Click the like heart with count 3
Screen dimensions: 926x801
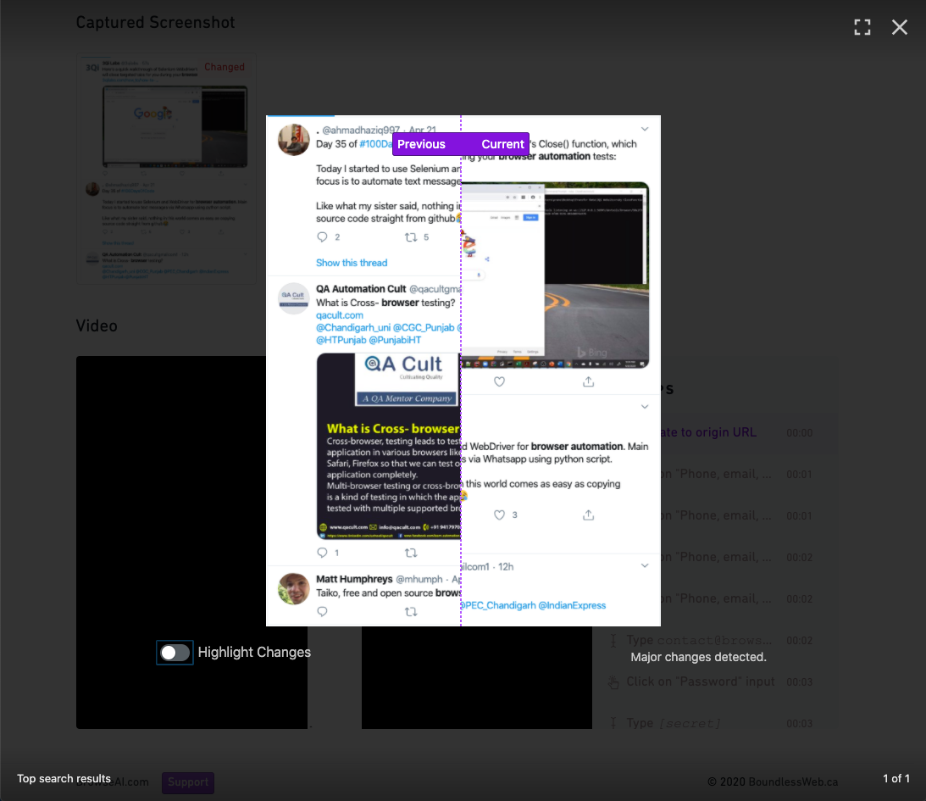tap(499, 515)
